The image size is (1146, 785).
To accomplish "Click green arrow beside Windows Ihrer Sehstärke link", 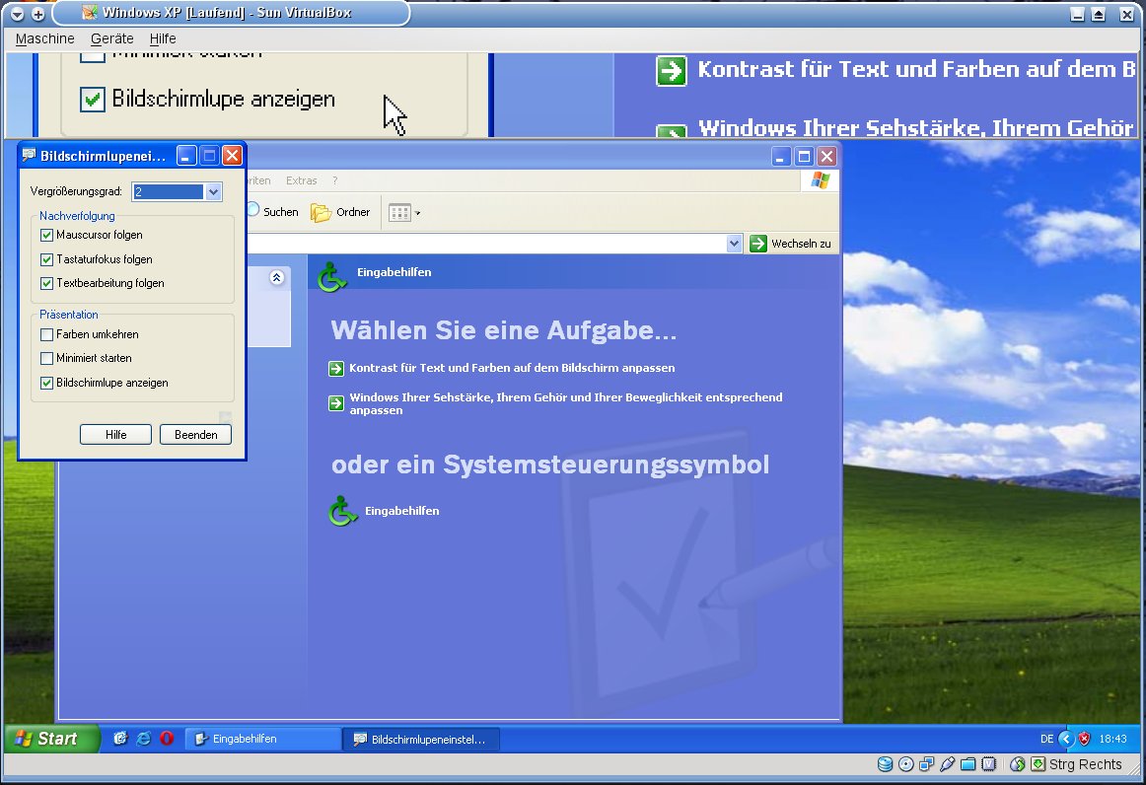I will click(336, 402).
